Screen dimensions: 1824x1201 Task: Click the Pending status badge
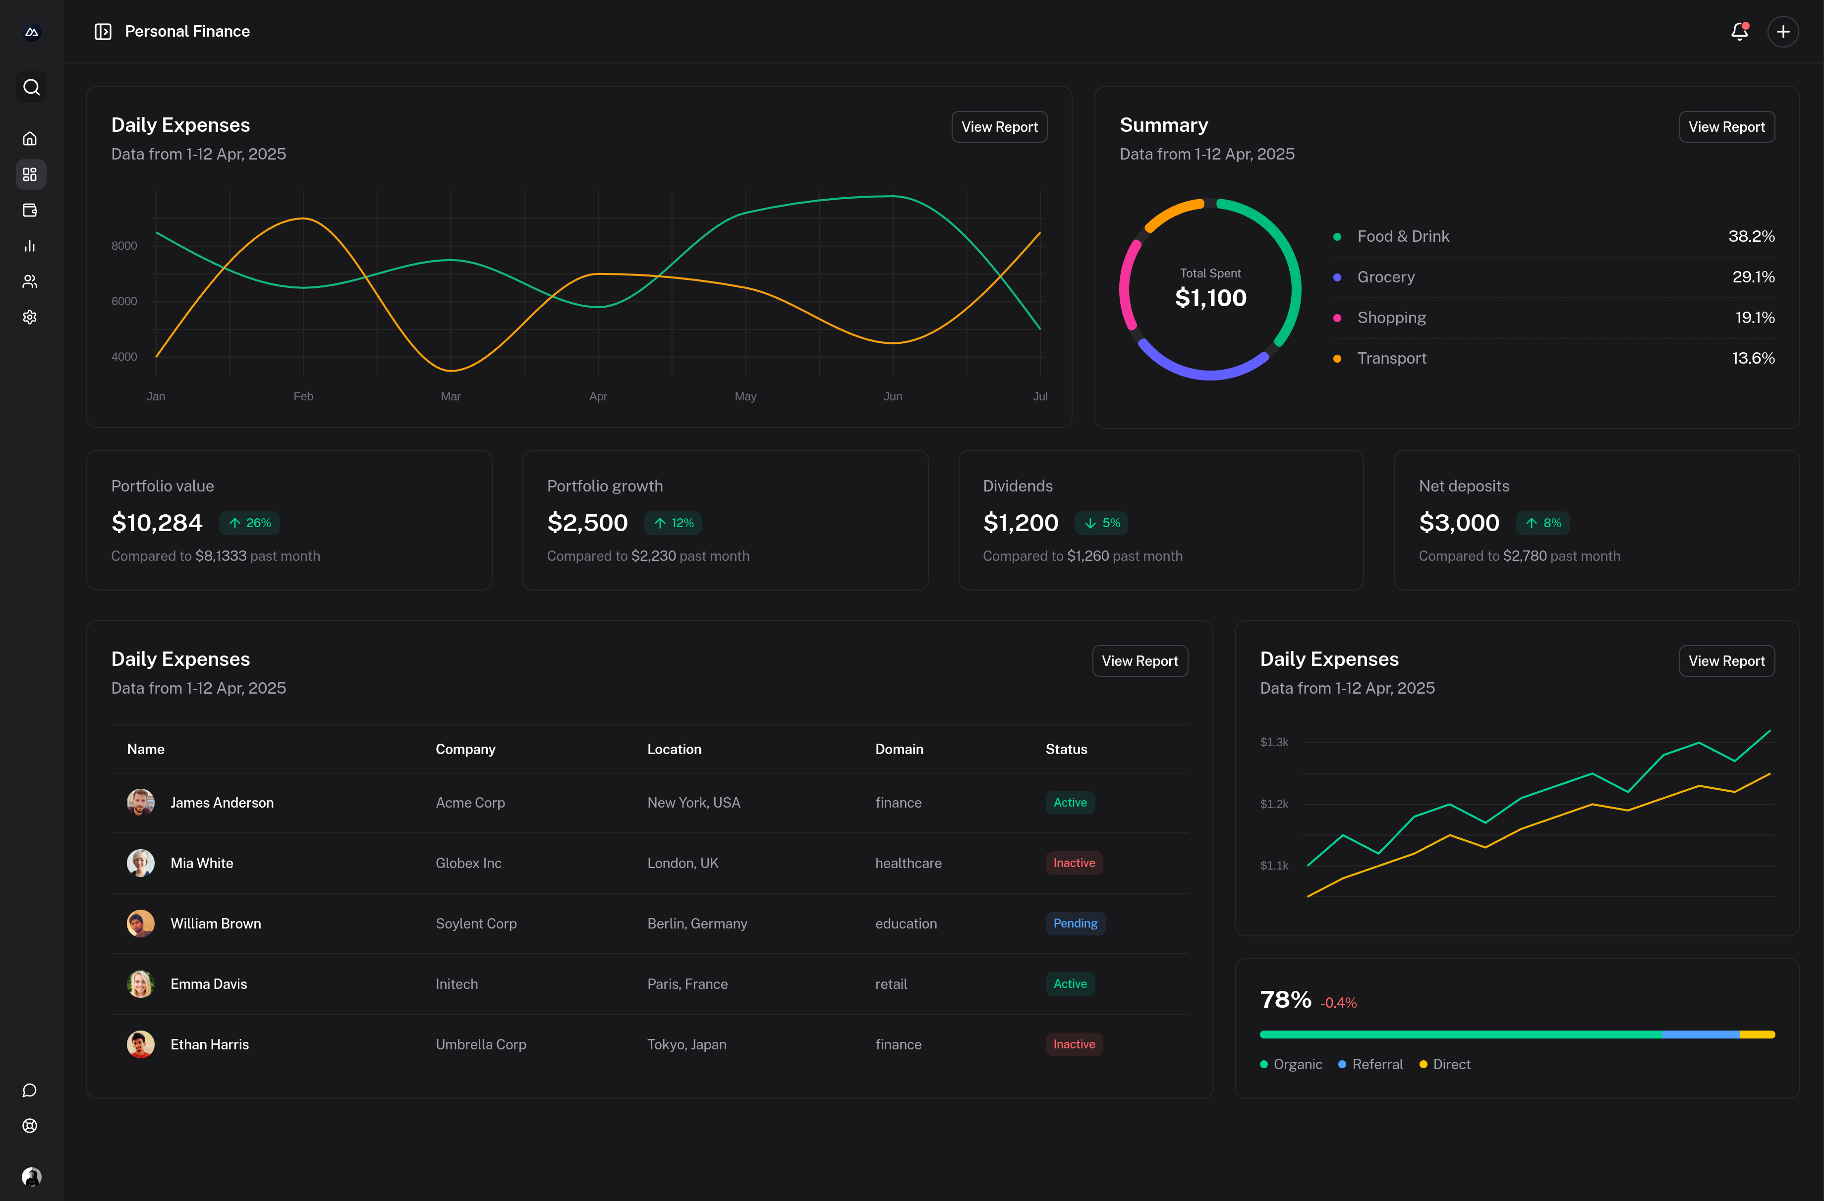[1075, 924]
